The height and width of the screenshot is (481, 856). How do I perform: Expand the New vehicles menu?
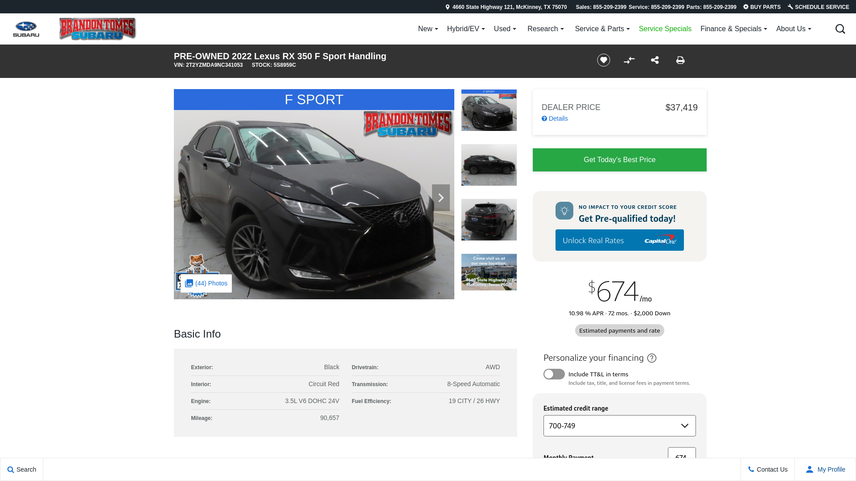pyautogui.click(x=428, y=29)
